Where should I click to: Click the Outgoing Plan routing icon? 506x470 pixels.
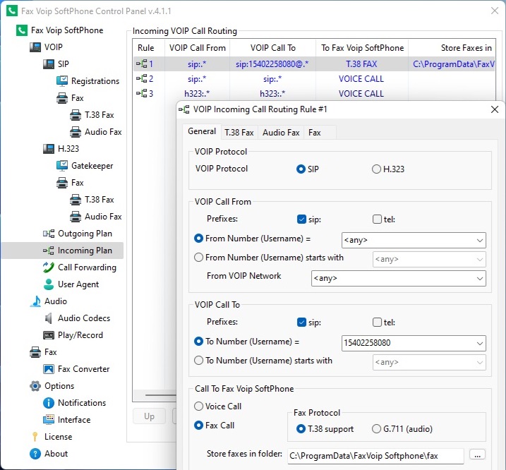[49, 234]
